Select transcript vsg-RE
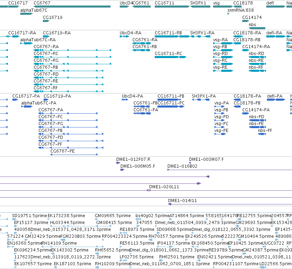Viewport: 292px width, 269px height. click(x=220, y=67)
